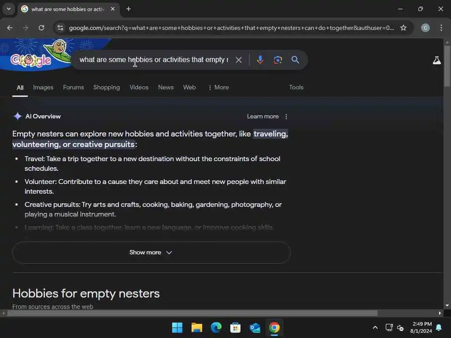Open Microsoft Store from taskbar
Screen dimensions: 451x338
[235, 327]
